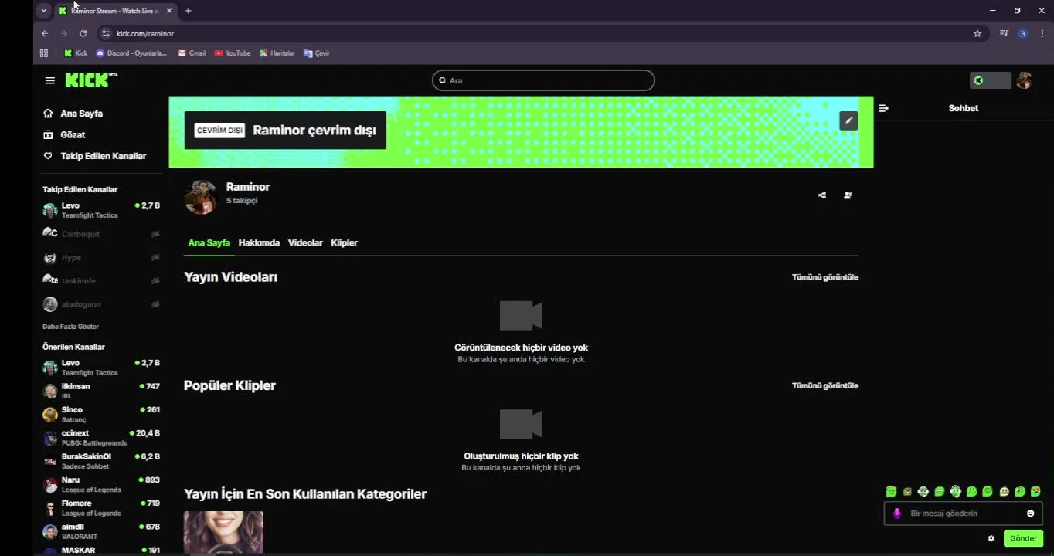The image size is (1054, 556).
Task: Open atadogann followed channel
Action: pos(101,304)
